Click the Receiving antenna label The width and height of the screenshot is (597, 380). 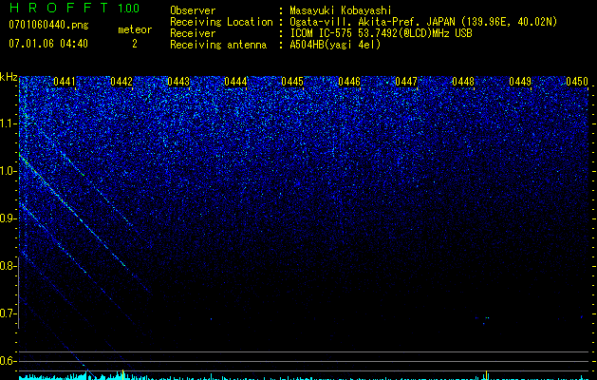coord(218,45)
